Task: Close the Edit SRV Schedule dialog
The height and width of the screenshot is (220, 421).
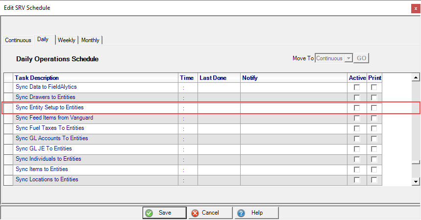Action: [x=416, y=8]
